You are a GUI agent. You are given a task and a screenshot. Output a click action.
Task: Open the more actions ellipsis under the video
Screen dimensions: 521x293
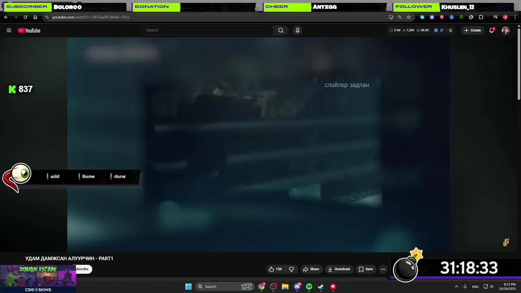383,269
